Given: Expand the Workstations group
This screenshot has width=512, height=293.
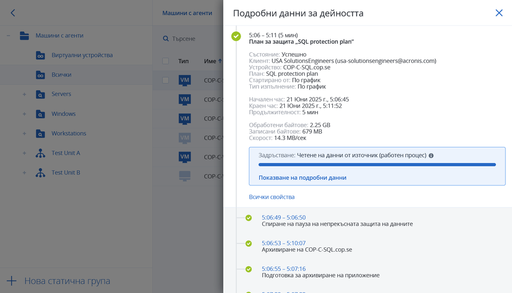Looking at the screenshot, I should point(24,134).
